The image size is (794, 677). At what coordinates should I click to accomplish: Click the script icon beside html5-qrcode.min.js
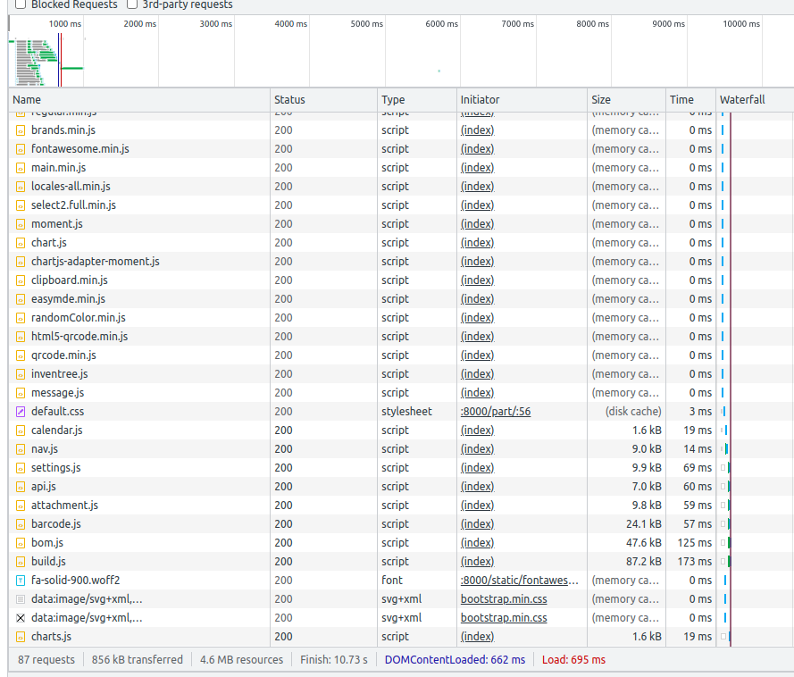(21, 336)
